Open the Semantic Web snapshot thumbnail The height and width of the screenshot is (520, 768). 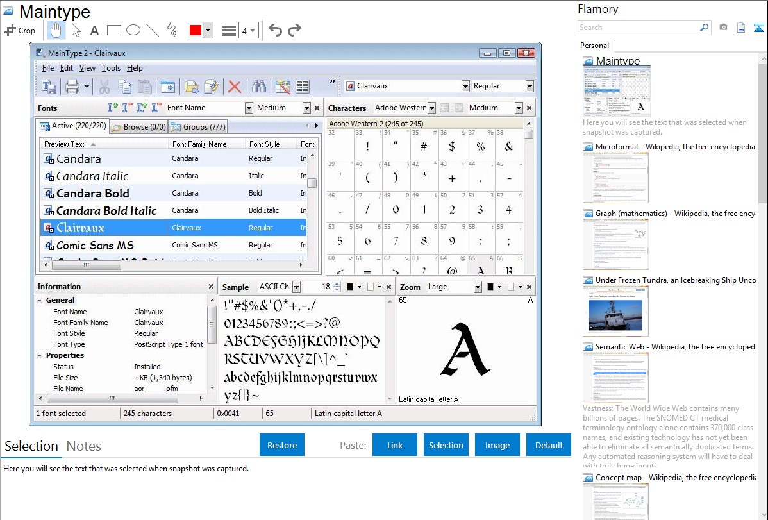coord(616,378)
